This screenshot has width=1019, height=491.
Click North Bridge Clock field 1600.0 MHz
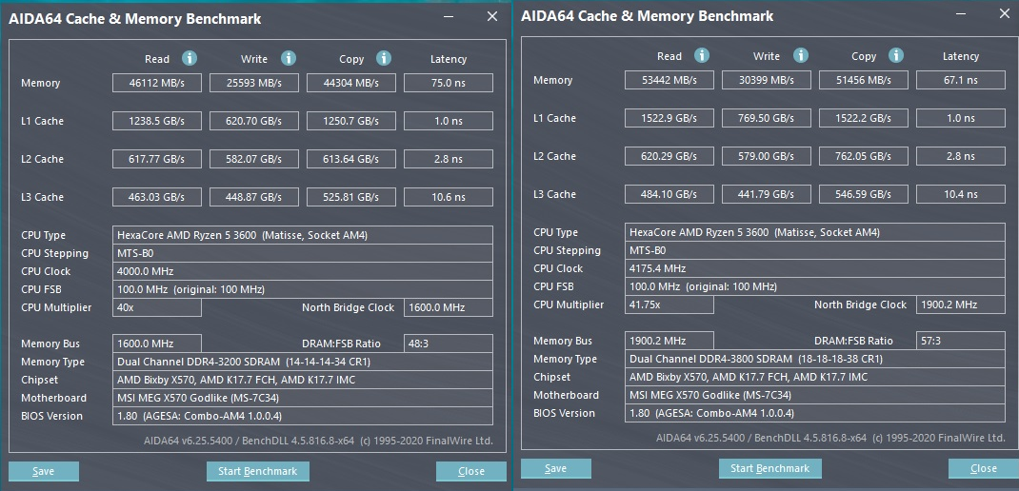449,308
